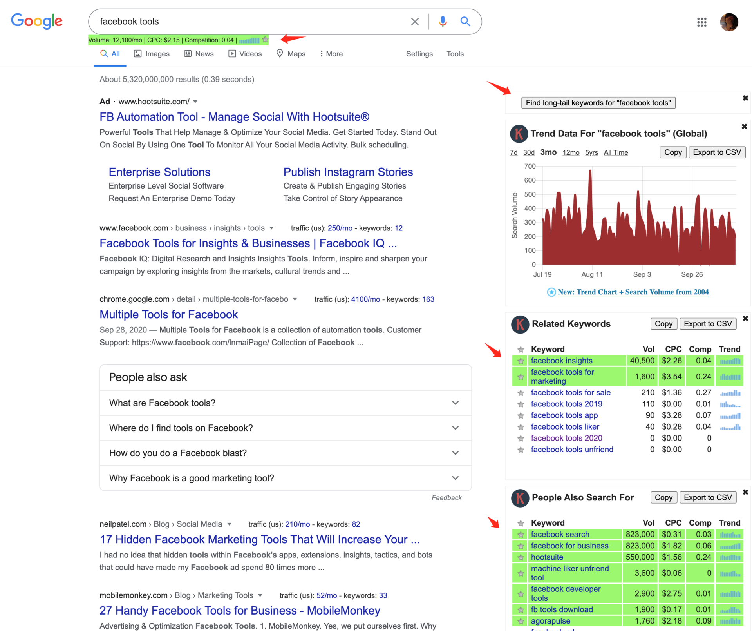This screenshot has height=631, width=752.
Task: Switch to the Maps tab
Action: coord(291,54)
